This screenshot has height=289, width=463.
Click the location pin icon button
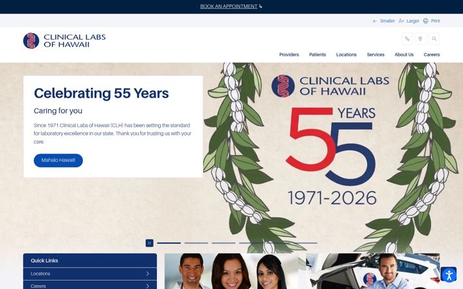pos(421,39)
